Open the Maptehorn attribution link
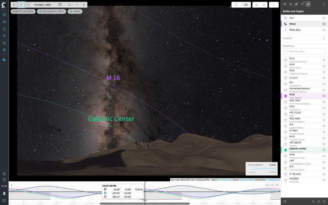The height and width of the screenshot is (205, 328). click(274, 180)
